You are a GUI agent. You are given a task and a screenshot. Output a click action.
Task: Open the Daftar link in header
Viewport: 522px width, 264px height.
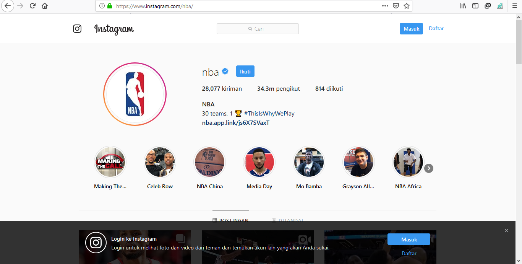coord(436,28)
